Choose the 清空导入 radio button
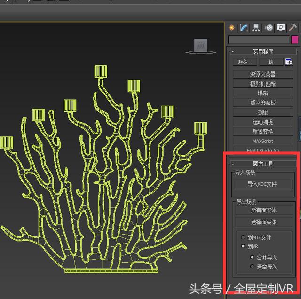 [x=253, y=267]
